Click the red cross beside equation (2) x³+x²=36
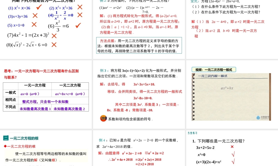278x166 pixels. point(80,7)
